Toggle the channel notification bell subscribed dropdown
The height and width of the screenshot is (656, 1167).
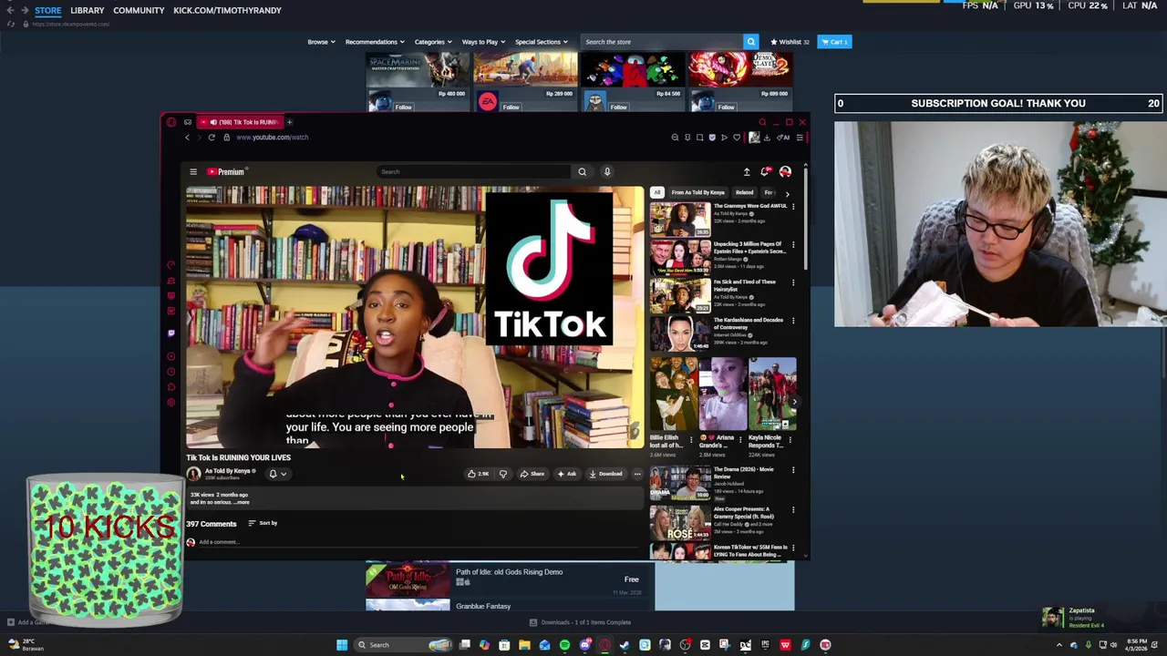point(277,474)
